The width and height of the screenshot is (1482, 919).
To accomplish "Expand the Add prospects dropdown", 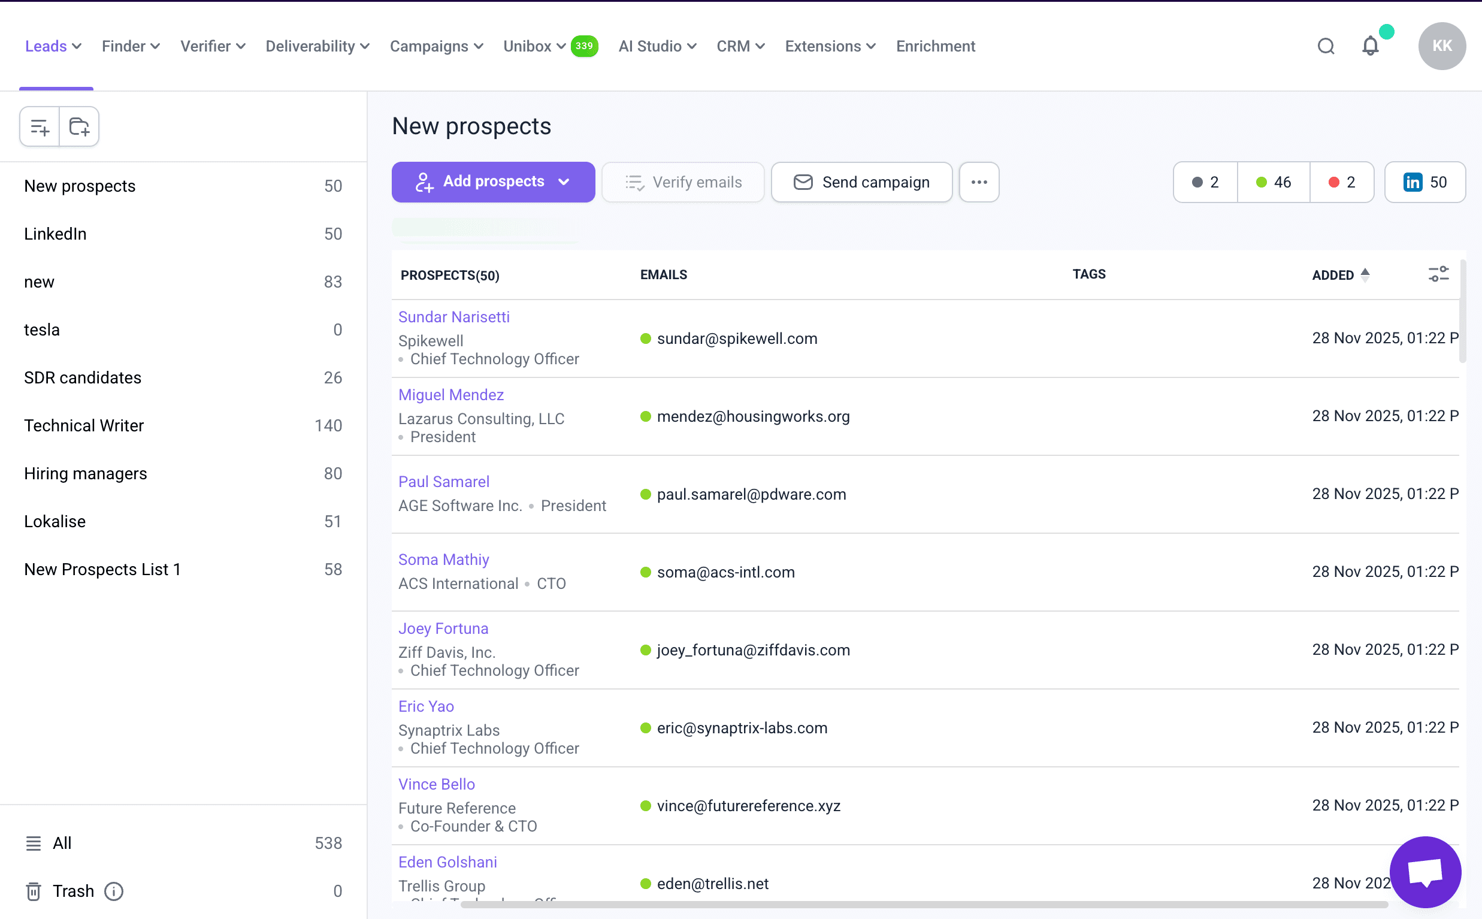I will tap(564, 182).
